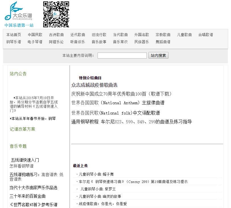This screenshot has height=208, width=231.
Task: Open 旧流行歌 navigation link
Action: (99, 35)
